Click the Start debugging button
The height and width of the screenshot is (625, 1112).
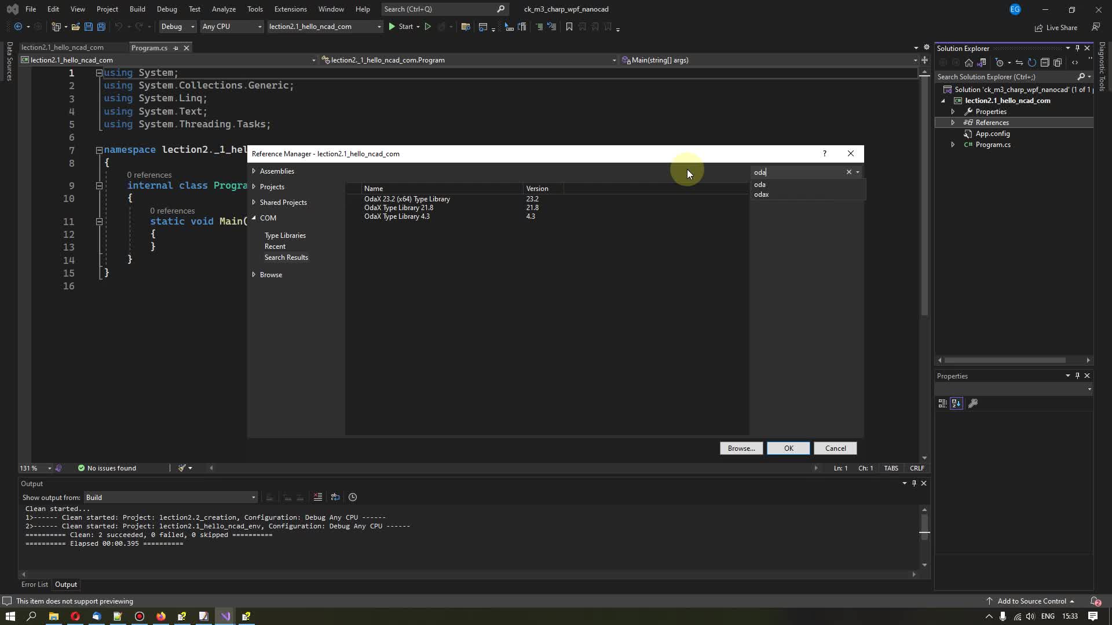(x=404, y=27)
